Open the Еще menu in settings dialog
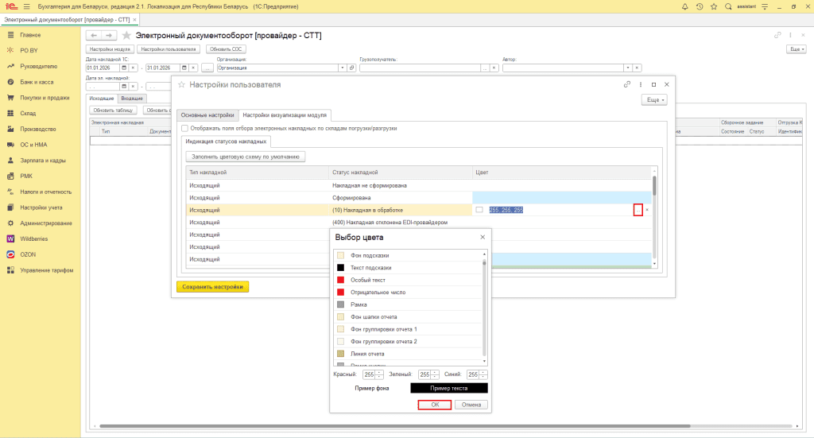This screenshot has height=438, width=814. tap(653, 99)
